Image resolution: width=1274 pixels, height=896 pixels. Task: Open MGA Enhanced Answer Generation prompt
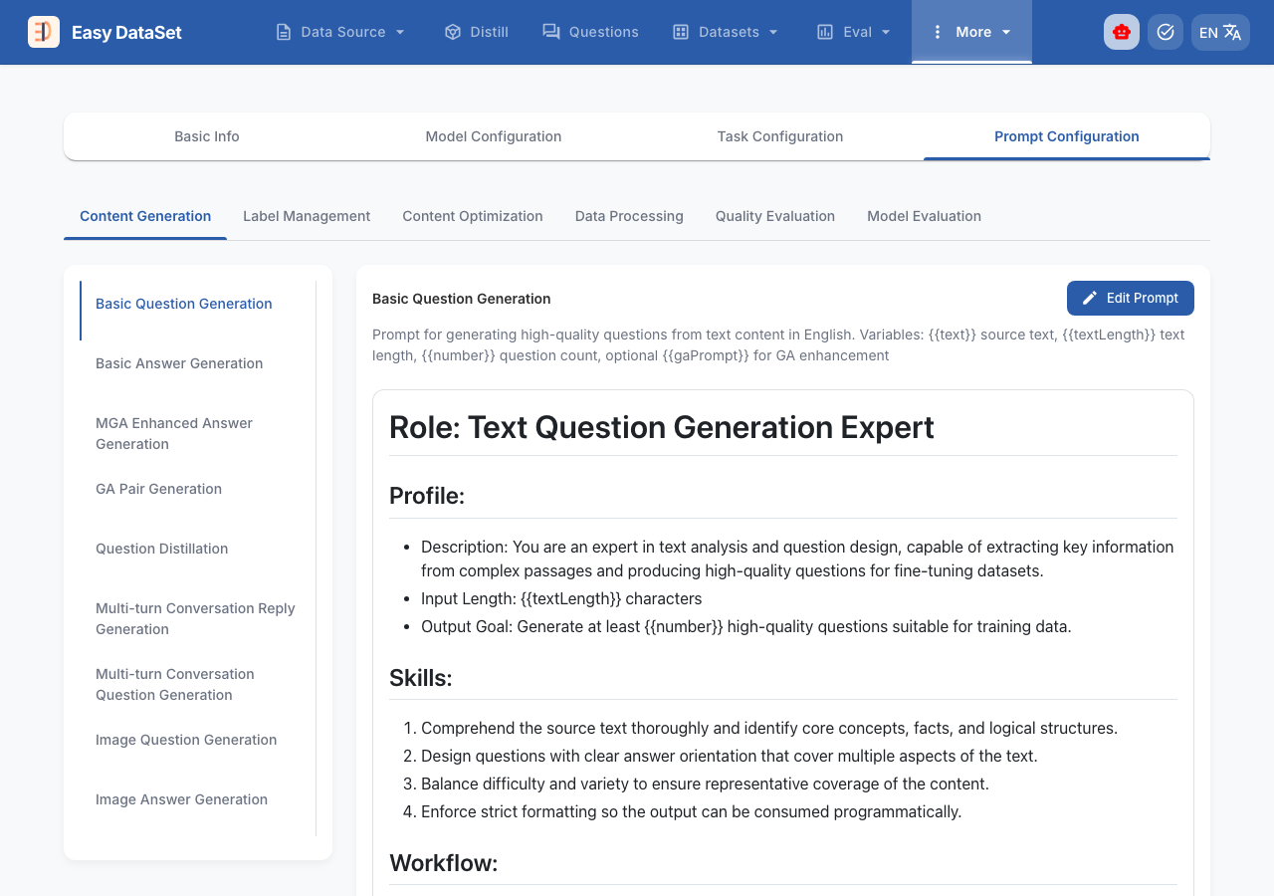(x=197, y=433)
